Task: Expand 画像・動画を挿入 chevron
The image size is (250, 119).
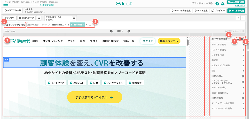Action: tap(243, 93)
